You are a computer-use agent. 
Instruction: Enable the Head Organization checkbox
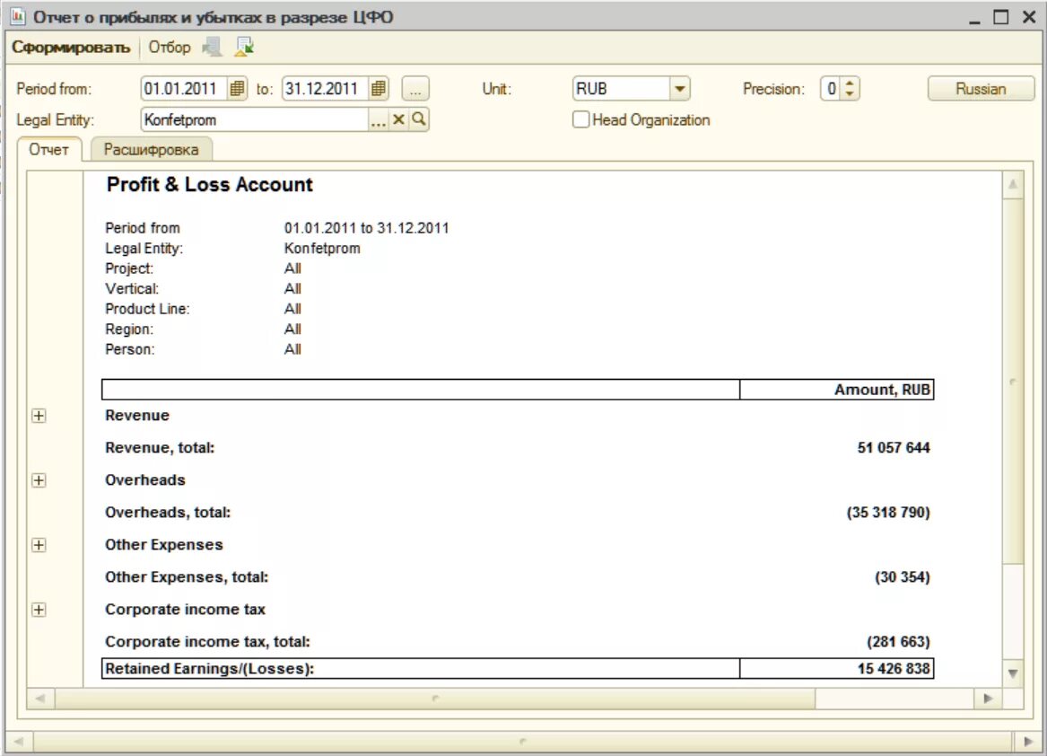click(x=581, y=119)
